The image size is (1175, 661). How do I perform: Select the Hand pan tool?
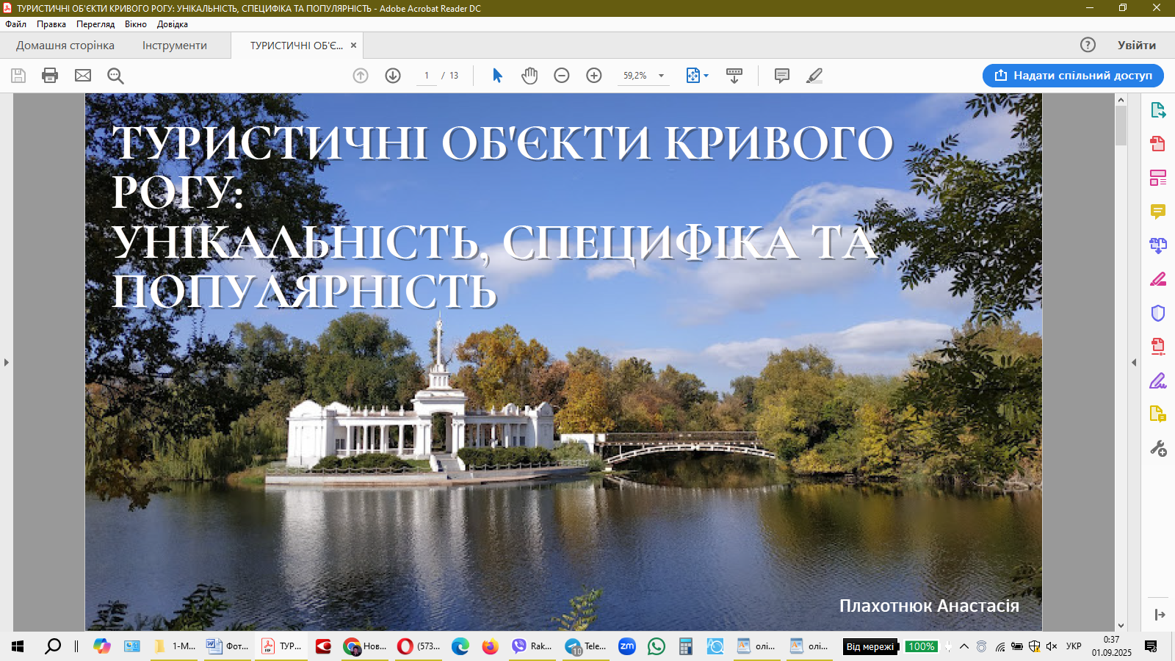pos(529,76)
